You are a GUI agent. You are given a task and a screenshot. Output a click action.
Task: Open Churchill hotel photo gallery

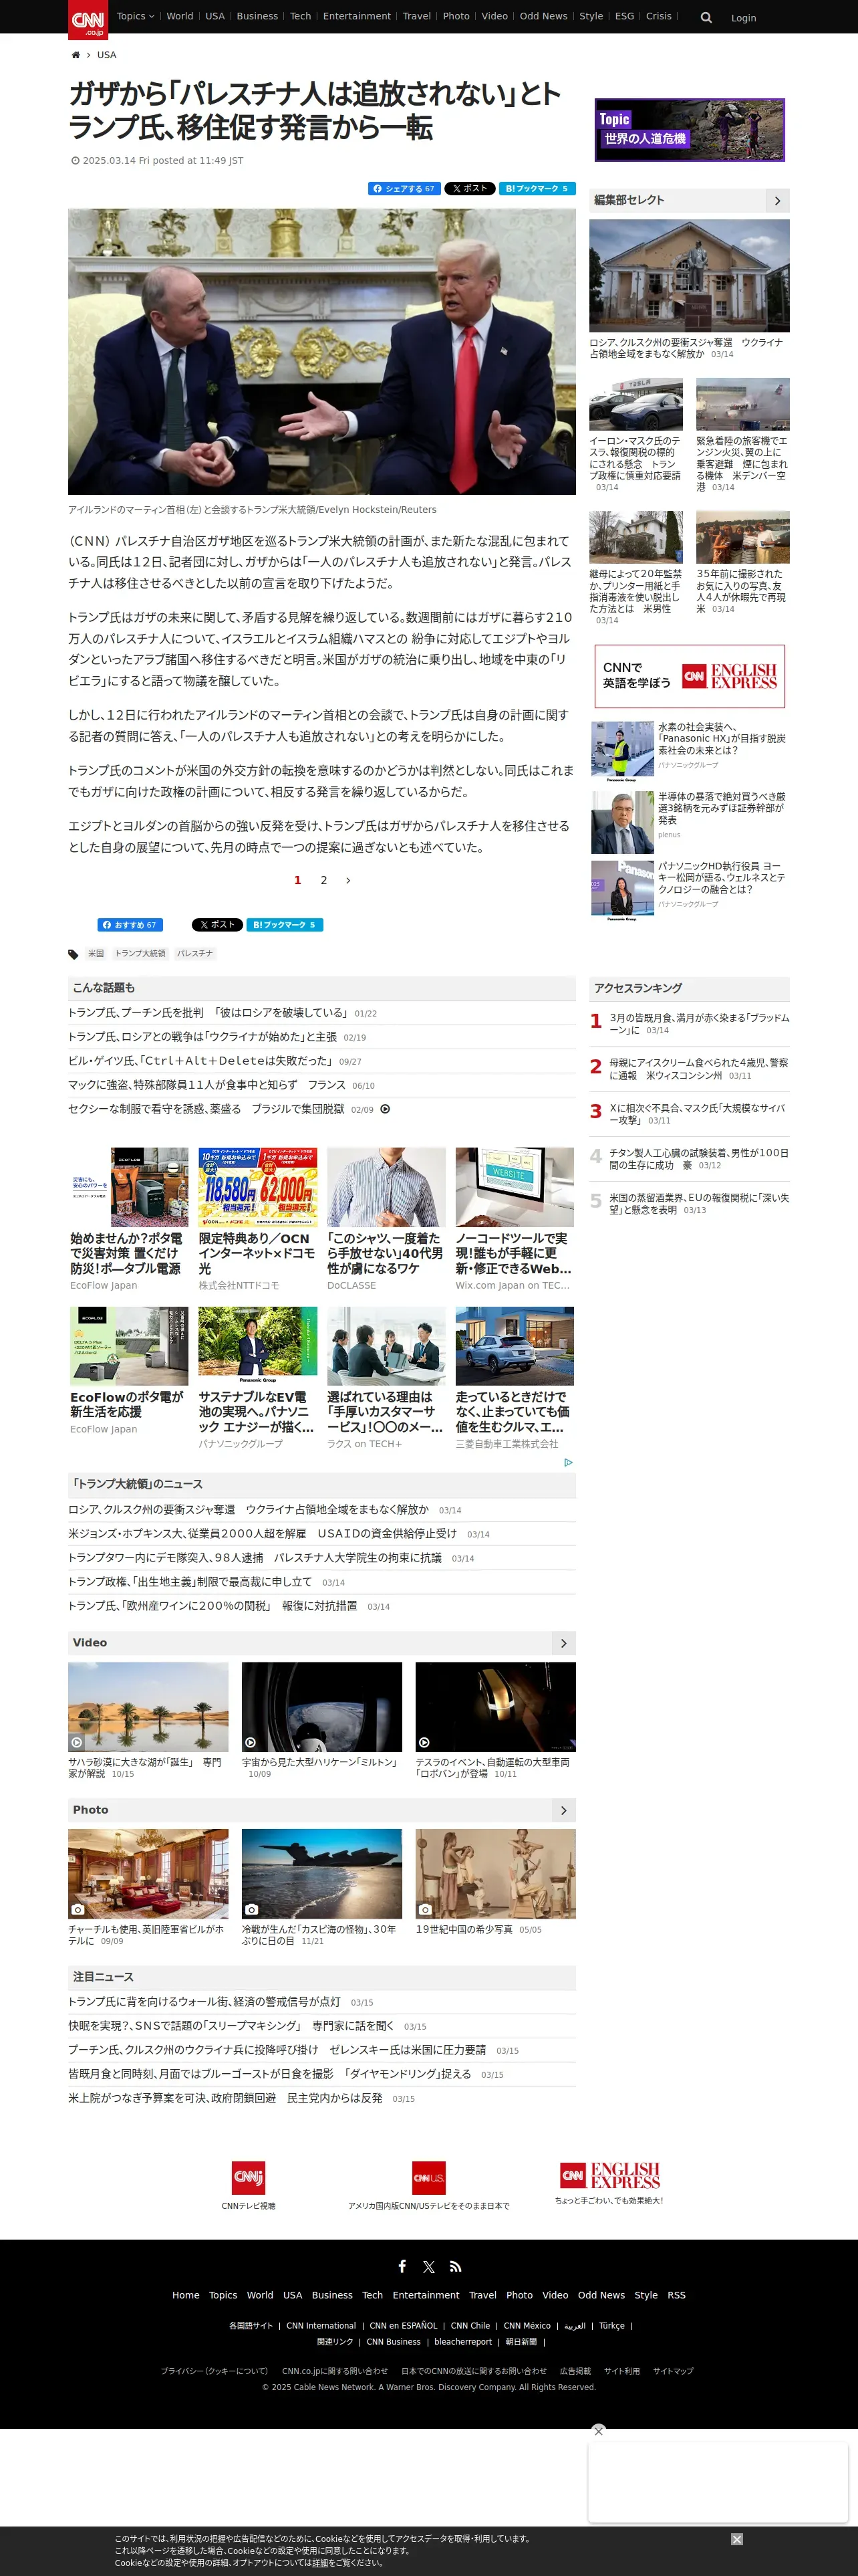[x=148, y=1874]
